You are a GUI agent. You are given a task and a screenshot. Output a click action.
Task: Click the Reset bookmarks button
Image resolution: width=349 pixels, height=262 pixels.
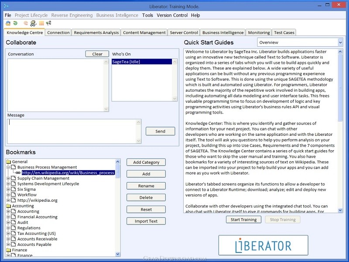146,210
